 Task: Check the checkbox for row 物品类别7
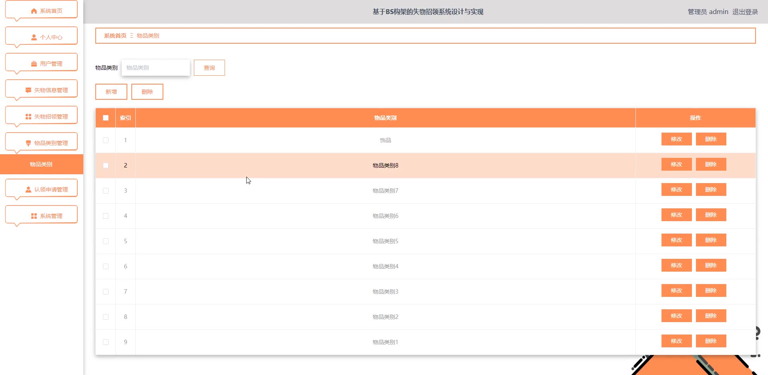pos(106,191)
